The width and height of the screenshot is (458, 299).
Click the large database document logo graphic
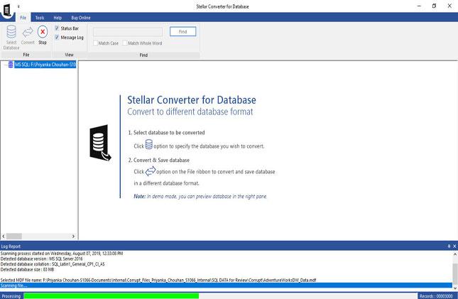[x=100, y=143]
